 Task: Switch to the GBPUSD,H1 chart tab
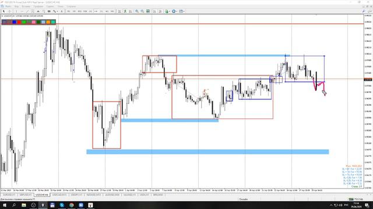26,195
